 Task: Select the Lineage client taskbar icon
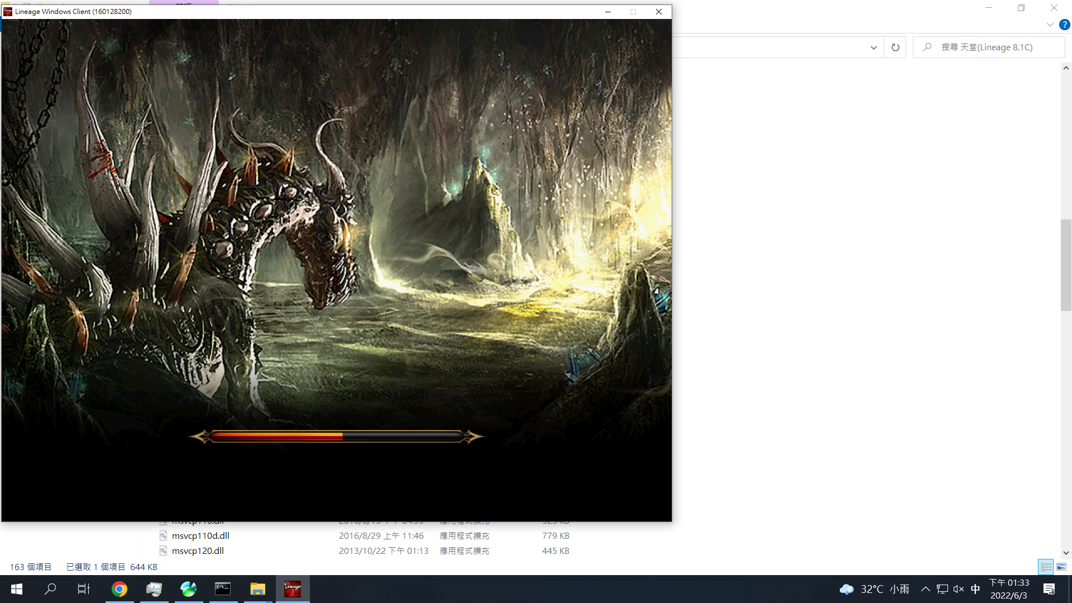point(293,589)
